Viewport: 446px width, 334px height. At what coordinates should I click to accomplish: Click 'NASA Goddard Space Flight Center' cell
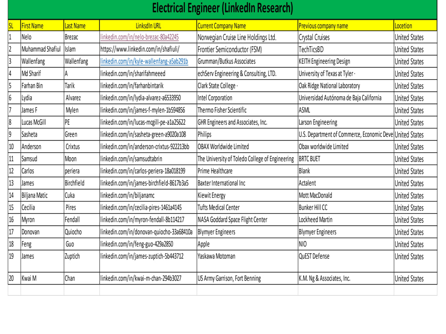247,220
